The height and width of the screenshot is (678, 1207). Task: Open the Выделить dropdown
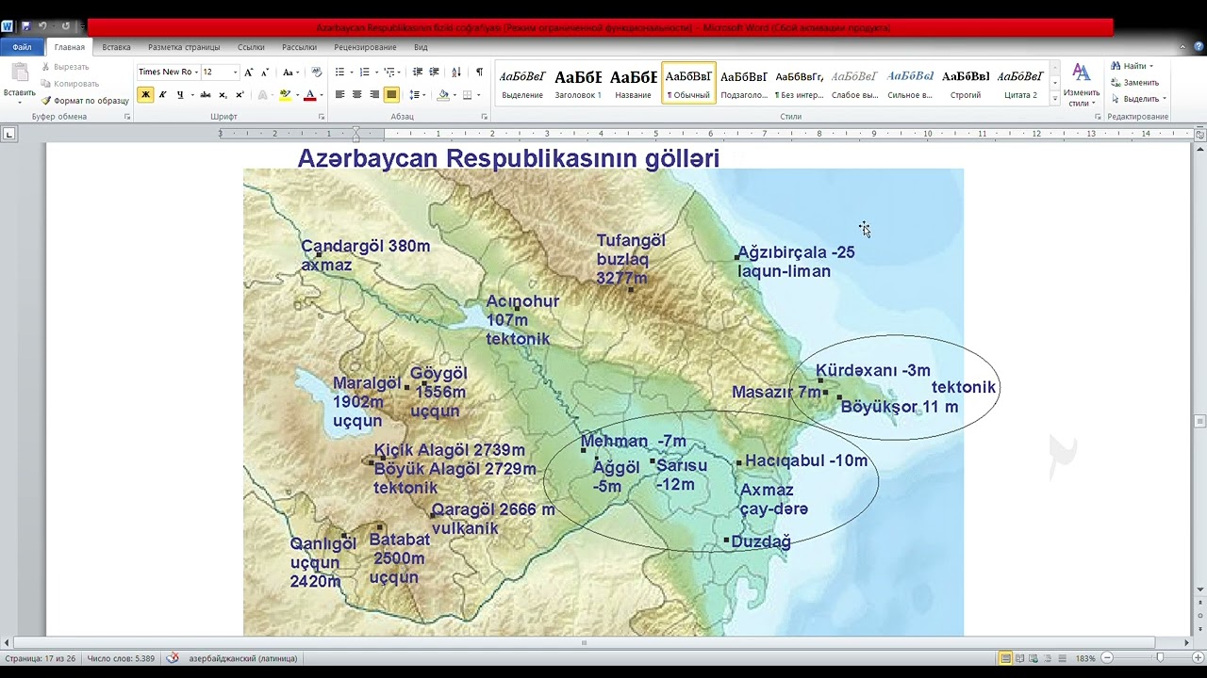coord(1138,98)
